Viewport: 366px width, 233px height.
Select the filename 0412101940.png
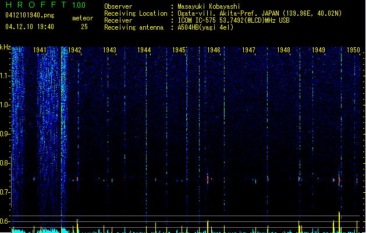point(30,15)
